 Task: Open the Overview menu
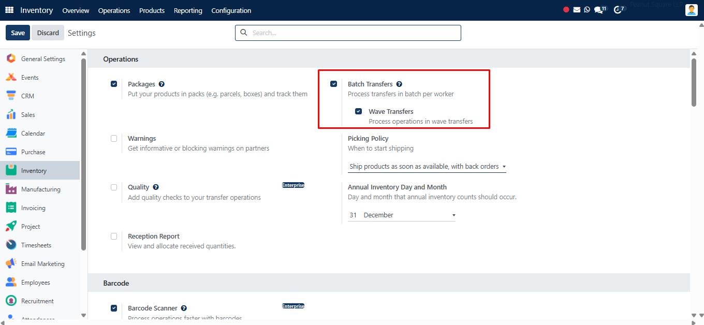(x=76, y=10)
